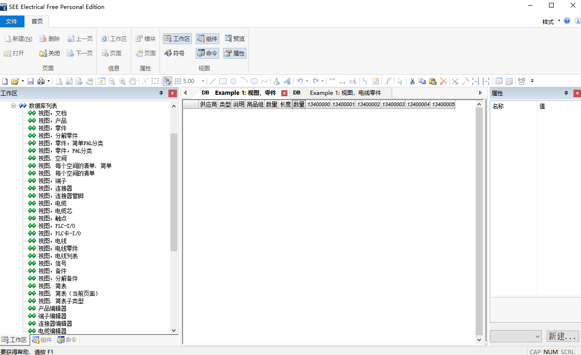
Task: Click the scissors cut icon
Action: coord(412,81)
